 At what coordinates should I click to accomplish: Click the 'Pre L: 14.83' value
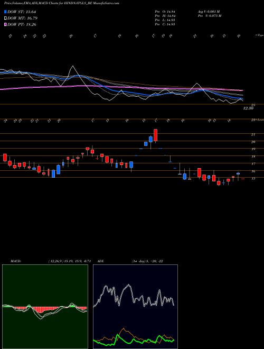(165, 20)
